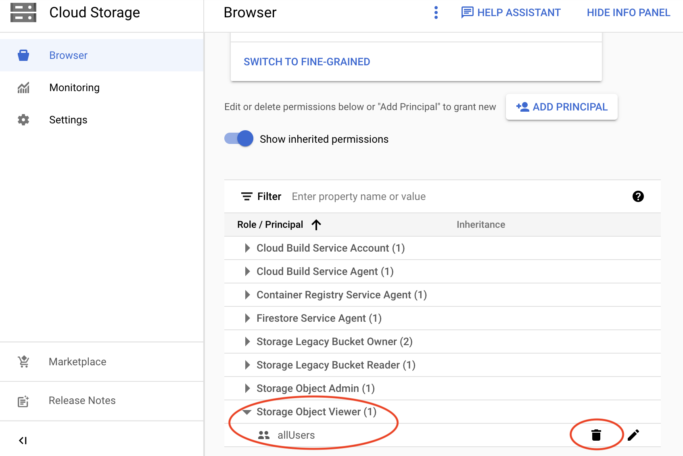Viewport: 683px width, 456px height.
Task: Collapse the sidebar navigation arrow
Action: point(23,441)
